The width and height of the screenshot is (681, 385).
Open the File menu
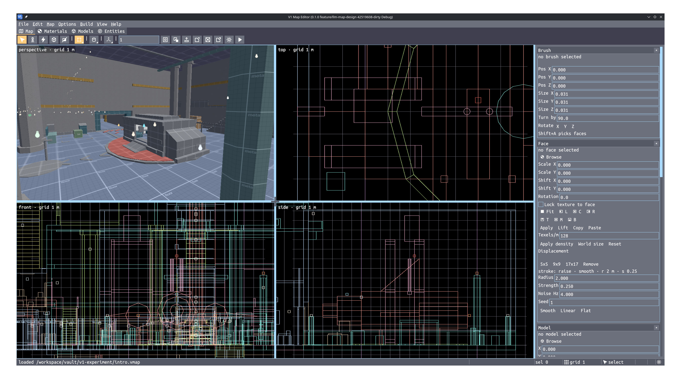23,24
